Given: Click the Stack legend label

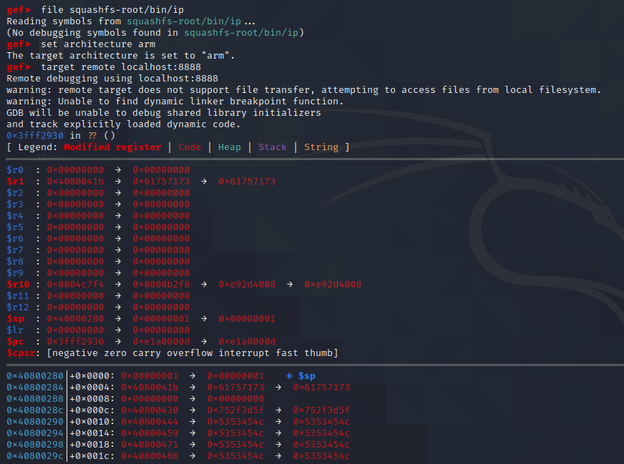Looking at the screenshot, I should click(272, 147).
